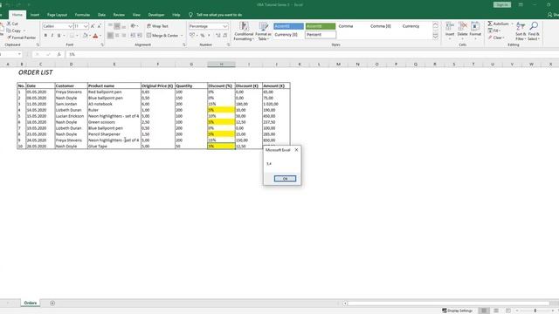Toggle Wrap Text
Image resolution: width=559 pixels, height=314 pixels.
tap(157, 26)
